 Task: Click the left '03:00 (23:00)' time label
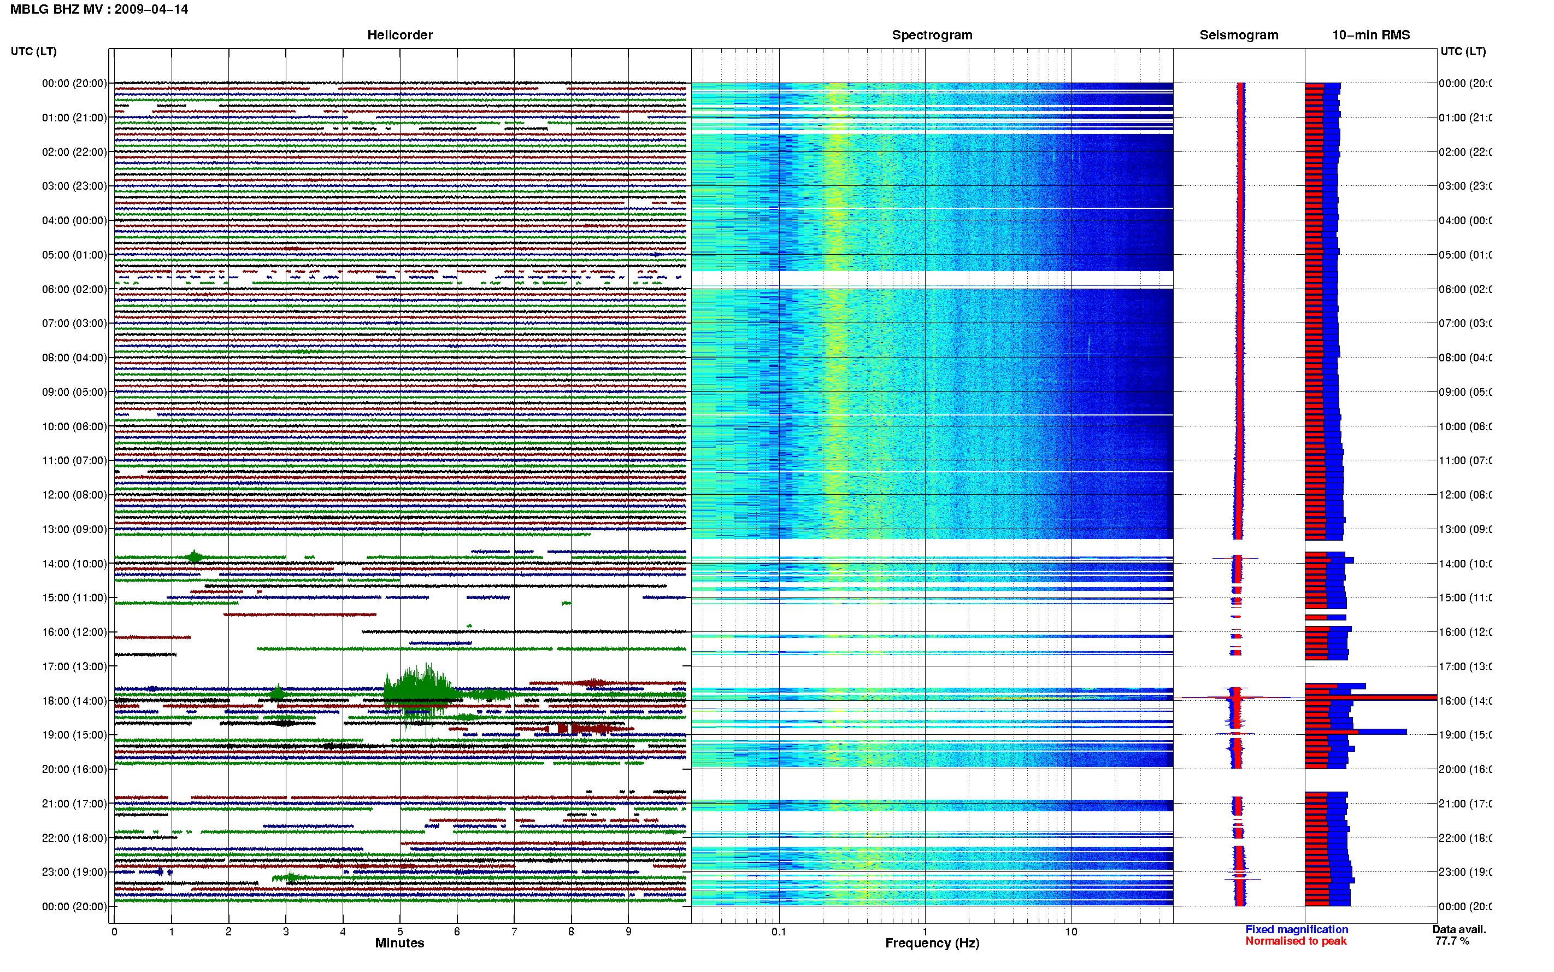[x=74, y=186]
